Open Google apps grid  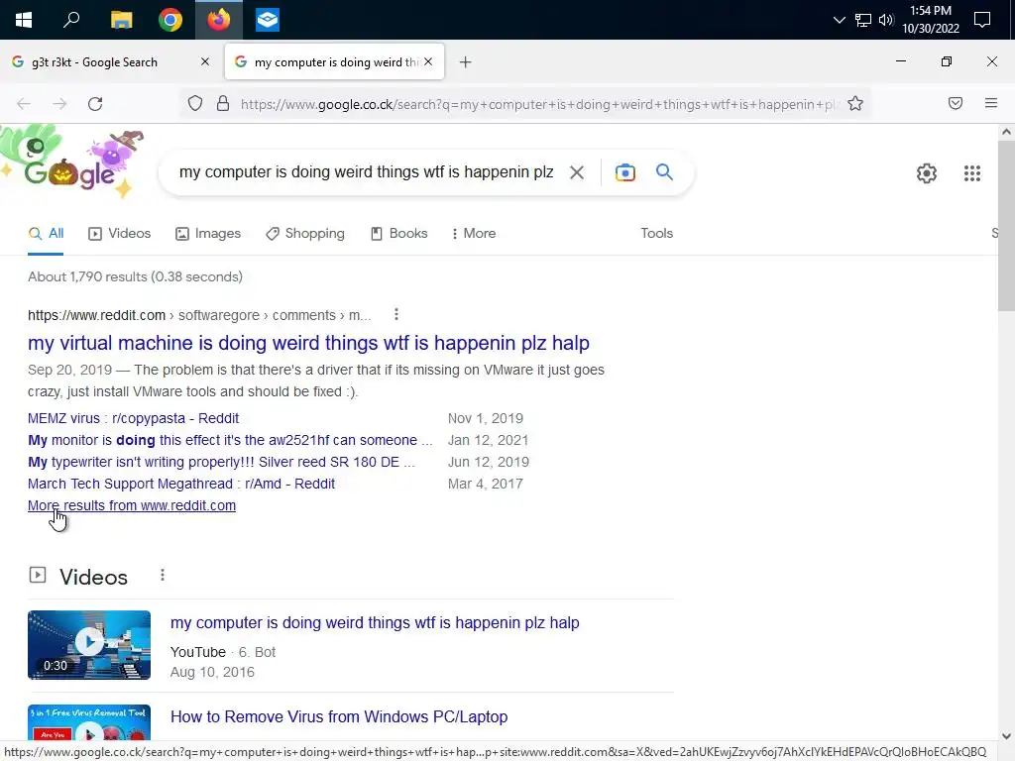tap(972, 173)
